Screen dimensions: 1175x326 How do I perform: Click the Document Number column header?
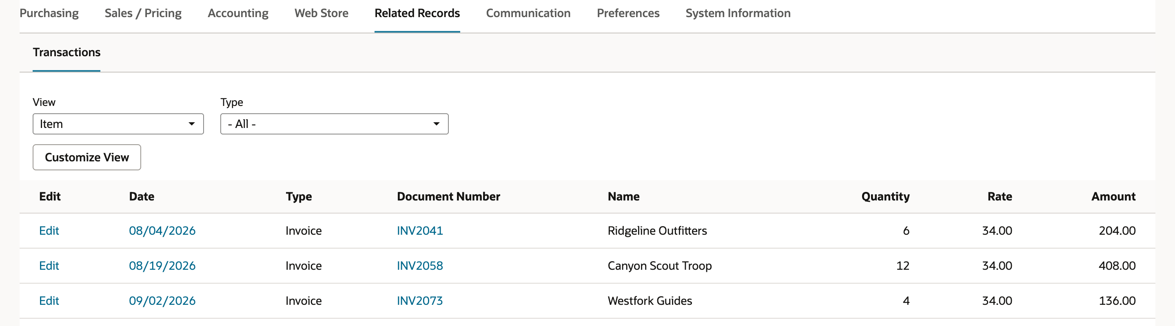tap(448, 196)
